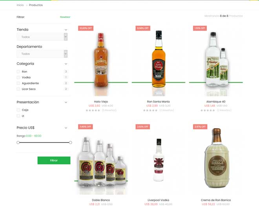The width and height of the screenshot is (259, 206).
Task: Click the green Filtrar button
Action: click(x=54, y=160)
